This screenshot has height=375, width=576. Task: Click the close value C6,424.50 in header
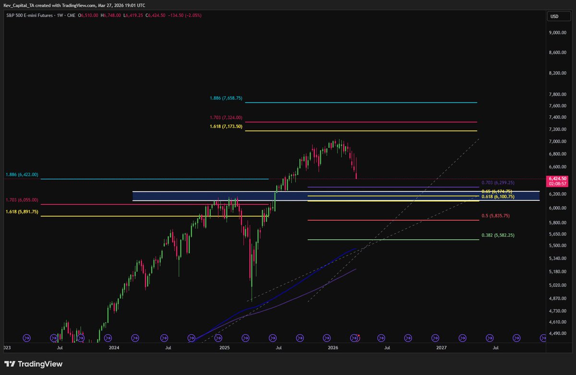coord(156,15)
